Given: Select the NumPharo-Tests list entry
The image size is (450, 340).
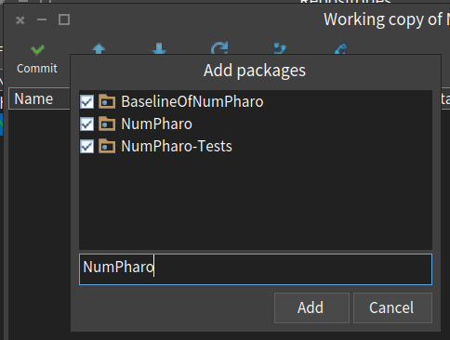Looking at the screenshot, I should pyautogui.click(x=256, y=146).
